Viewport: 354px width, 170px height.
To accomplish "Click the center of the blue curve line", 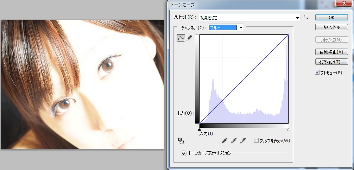I will [244, 79].
